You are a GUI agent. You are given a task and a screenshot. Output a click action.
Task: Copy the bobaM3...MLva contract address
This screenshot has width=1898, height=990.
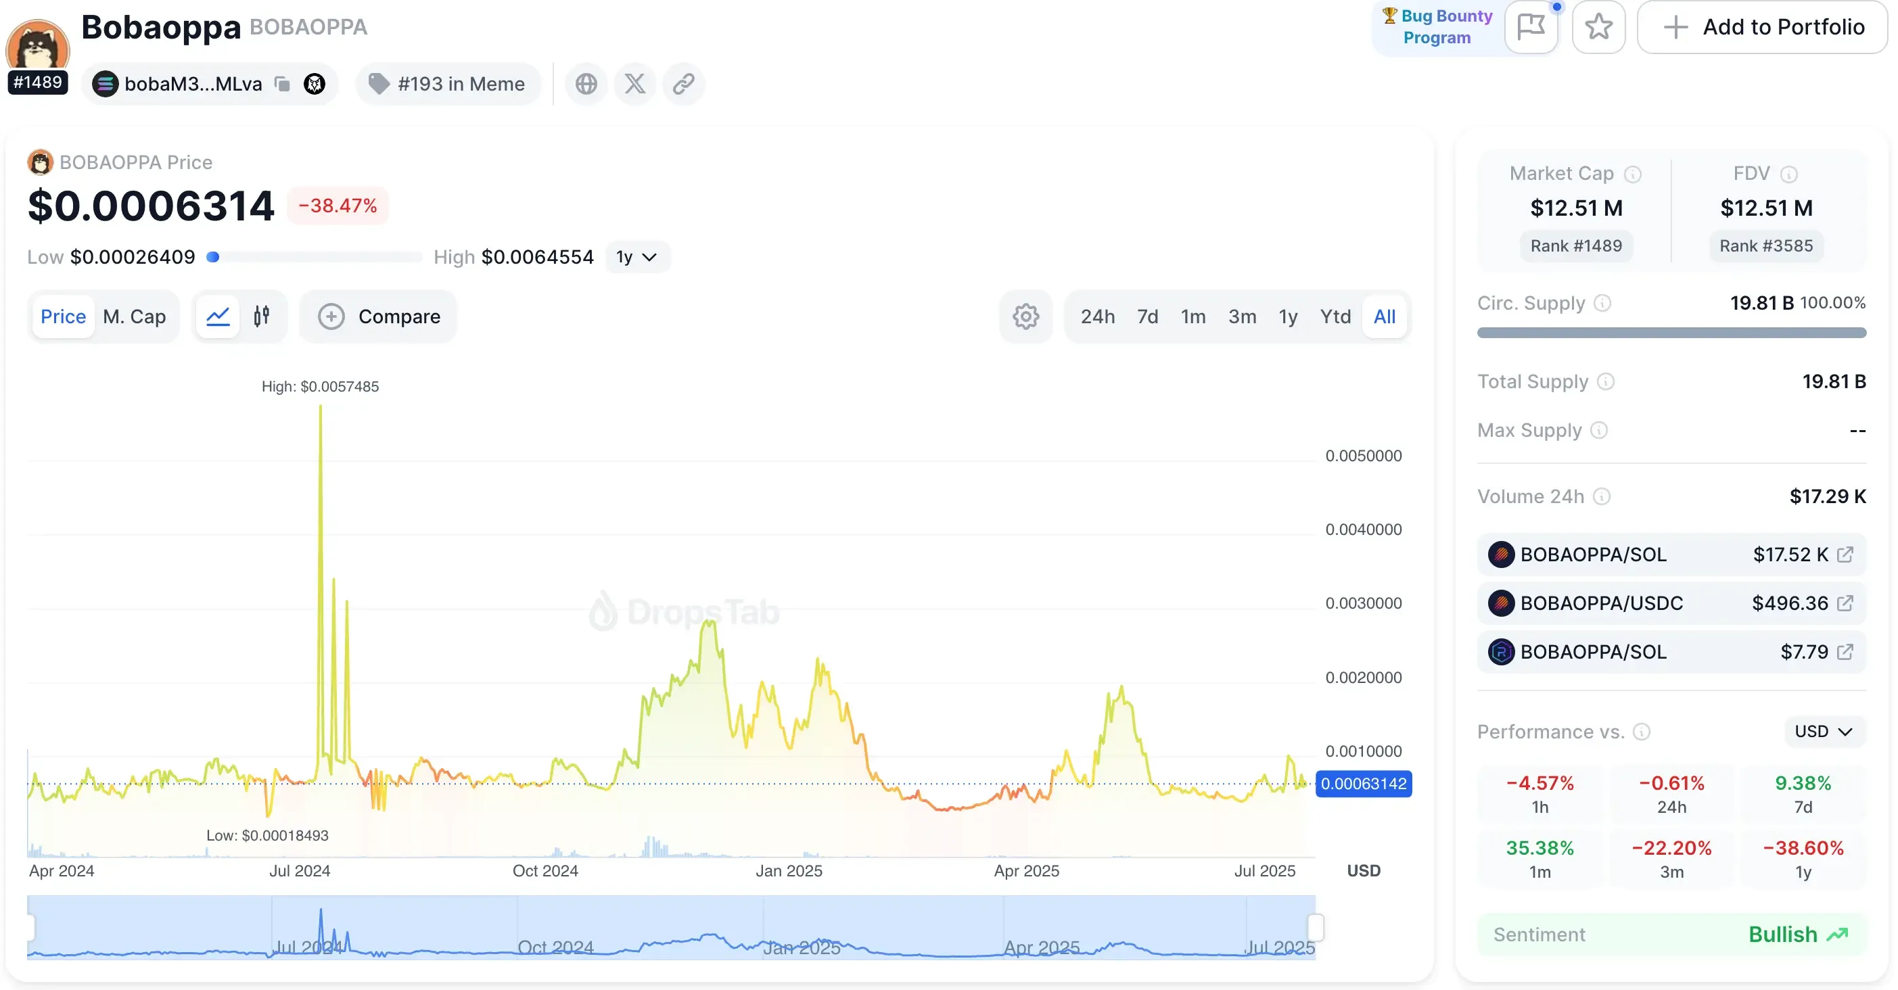point(282,84)
